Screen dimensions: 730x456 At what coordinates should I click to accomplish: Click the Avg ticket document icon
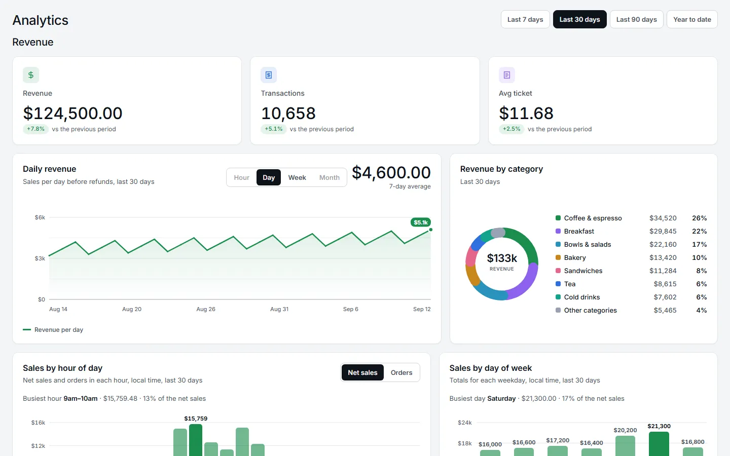pos(507,75)
